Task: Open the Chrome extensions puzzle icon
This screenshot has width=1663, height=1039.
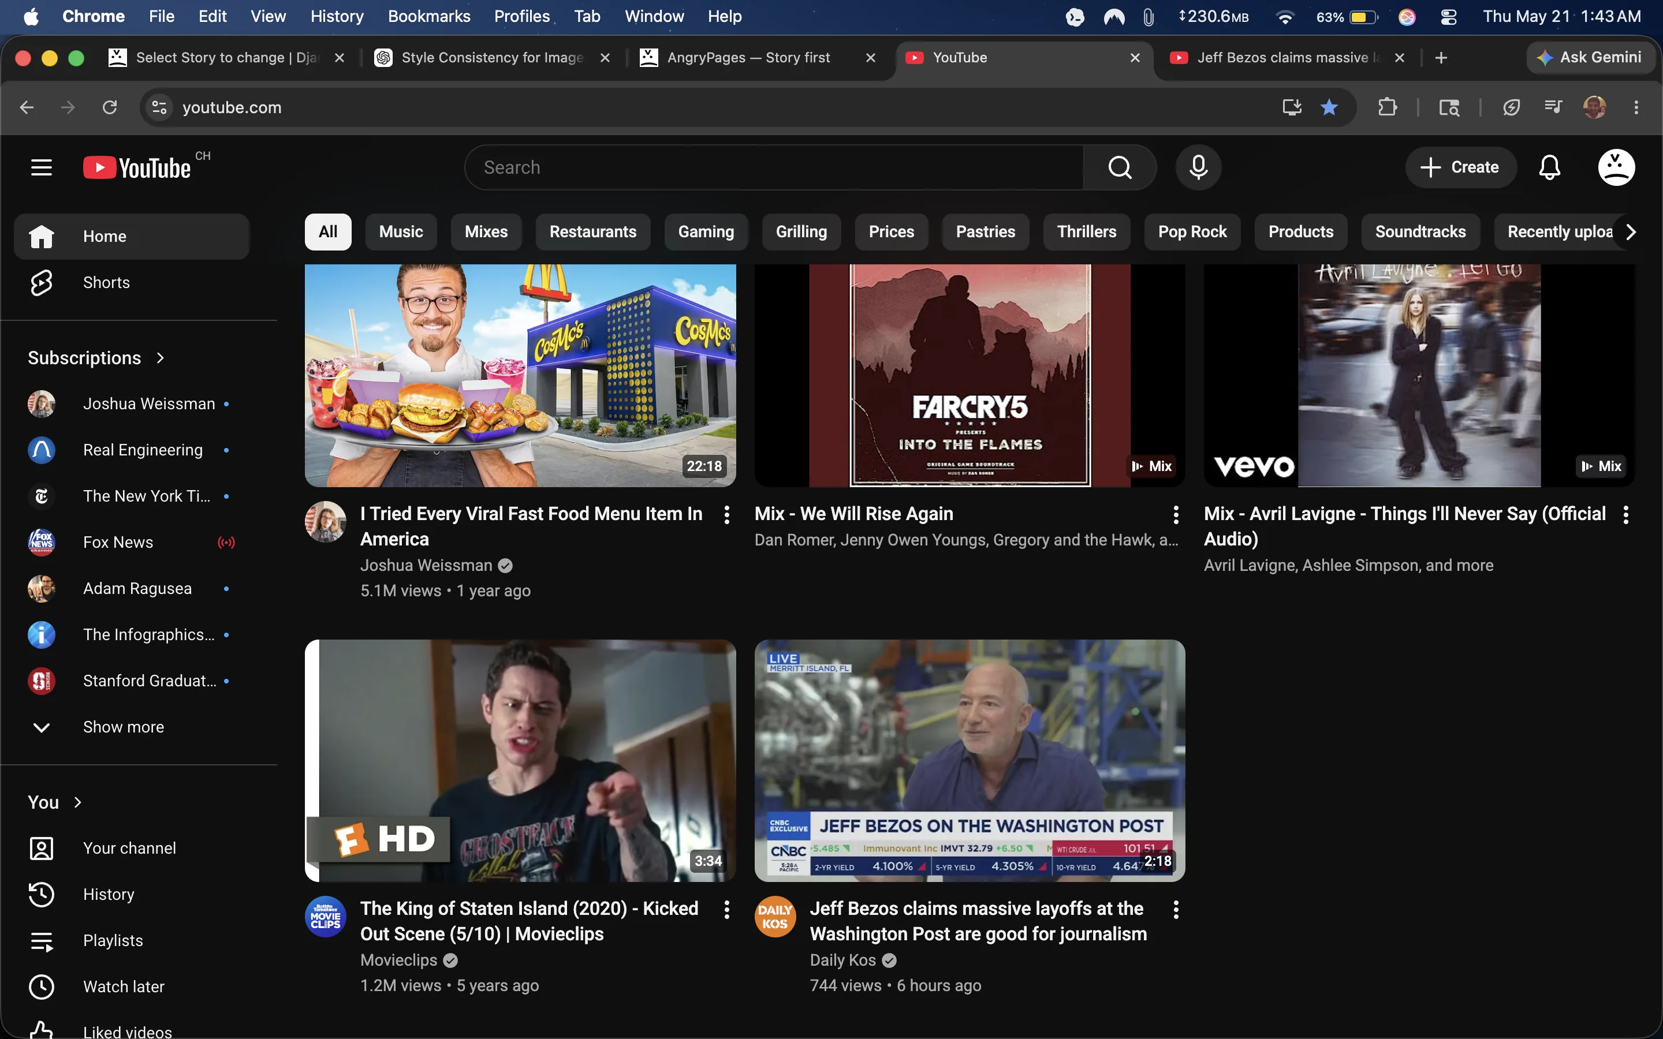Action: 1387,107
